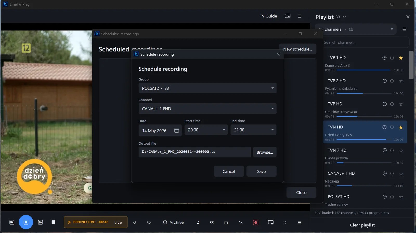Viewport: 416px width, 233px height.
Task: Show info for TVP 2 HD
Action: 392,81
